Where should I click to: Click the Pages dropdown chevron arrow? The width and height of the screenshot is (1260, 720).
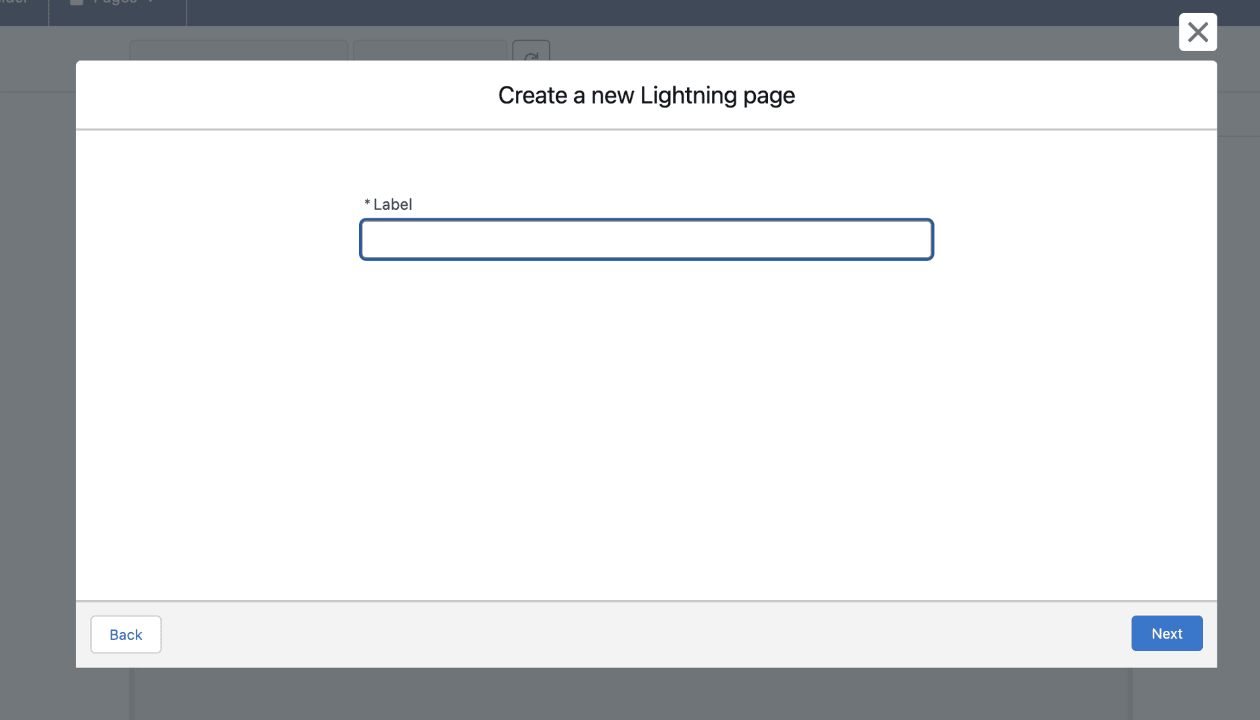pyautogui.click(x=151, y=3)
